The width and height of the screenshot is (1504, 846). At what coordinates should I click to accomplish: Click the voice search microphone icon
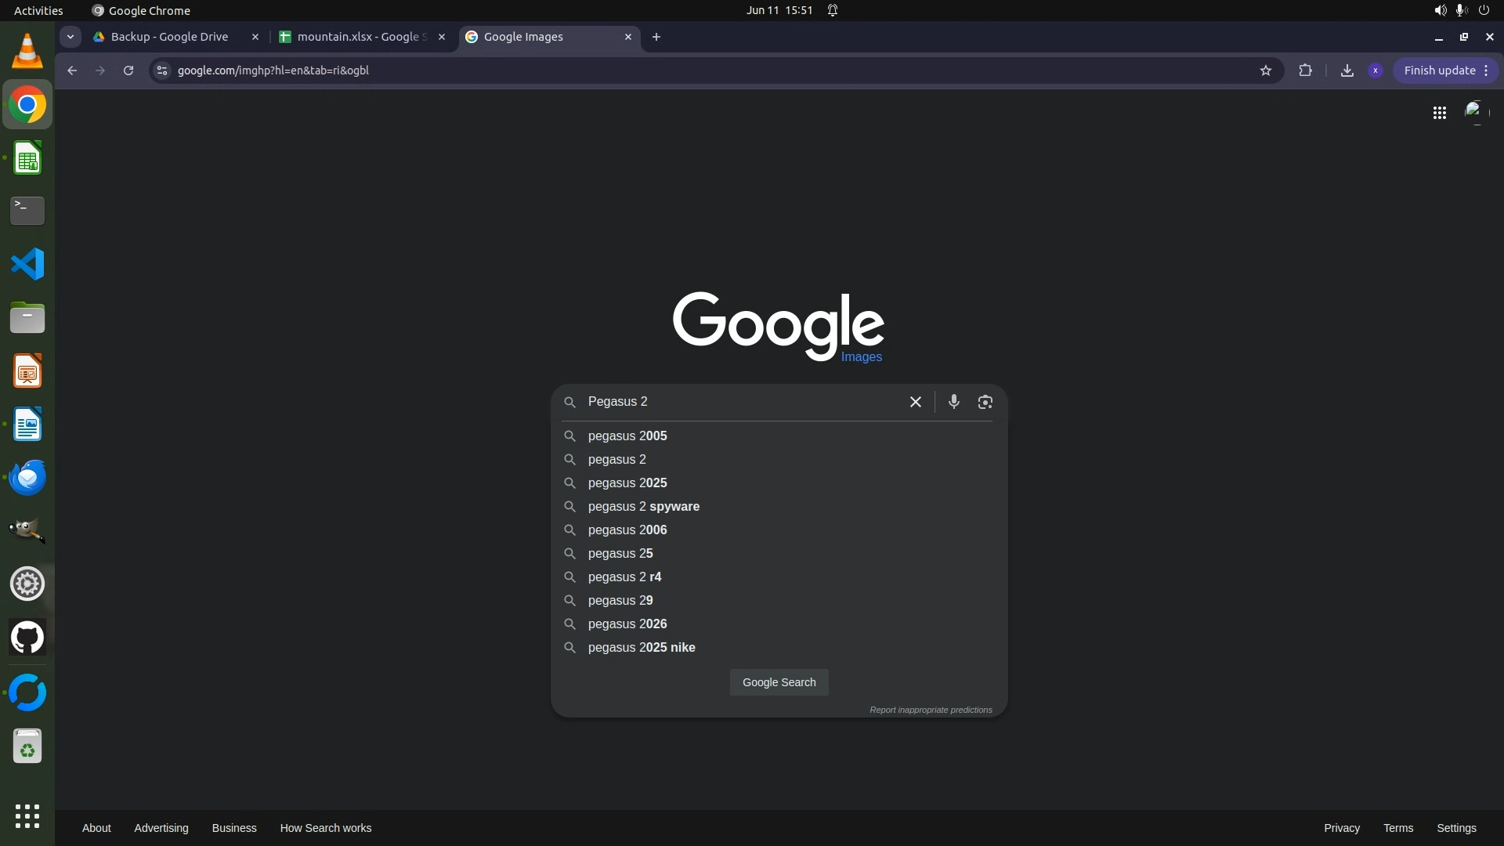[953, 402]
